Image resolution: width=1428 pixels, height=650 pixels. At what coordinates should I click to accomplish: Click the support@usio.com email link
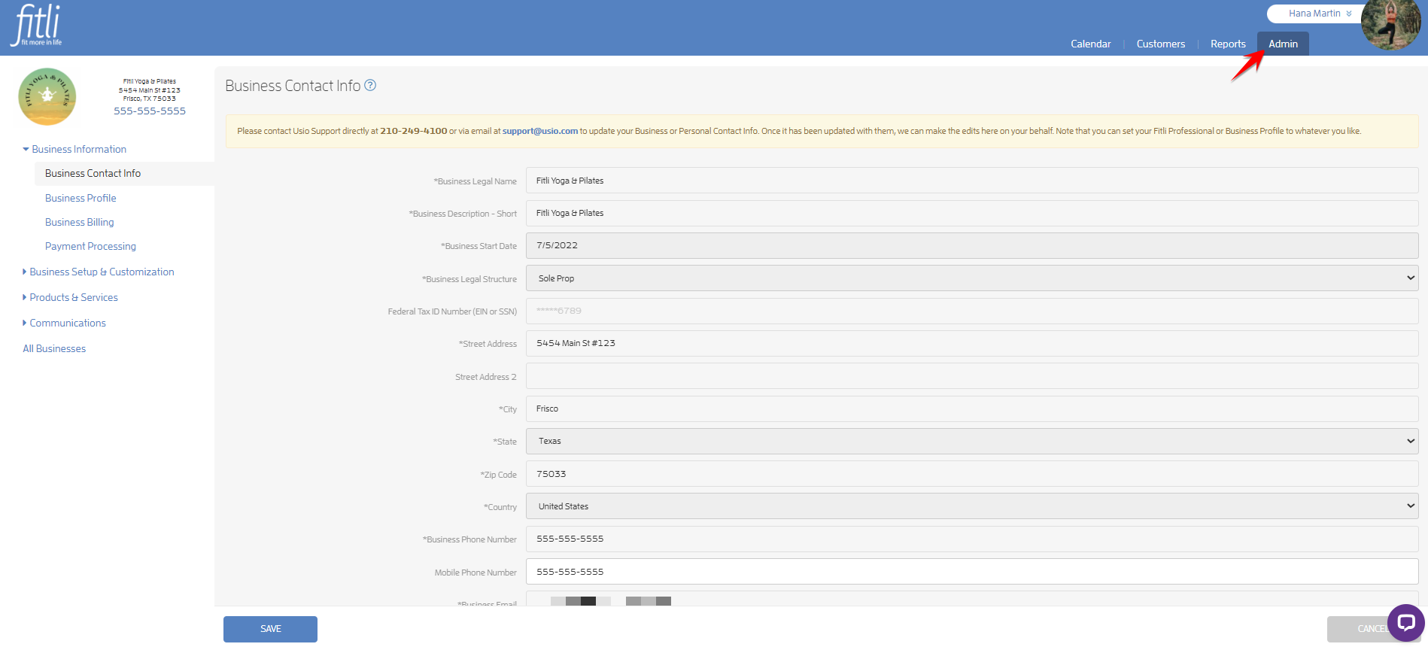[540, 131]
